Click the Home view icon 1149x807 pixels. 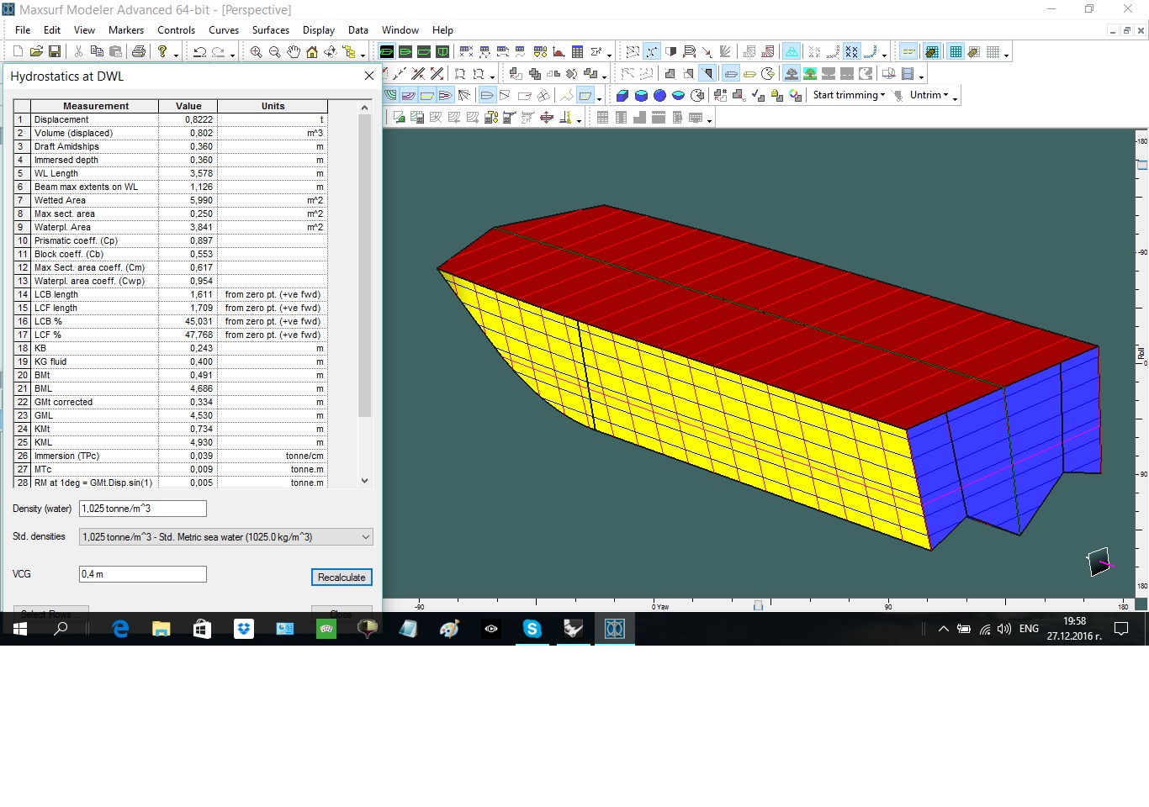(311, 52)
